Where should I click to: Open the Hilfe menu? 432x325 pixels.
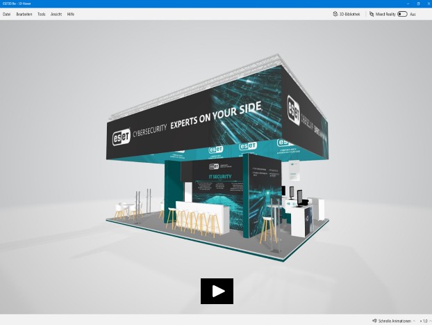click(71, 14)
